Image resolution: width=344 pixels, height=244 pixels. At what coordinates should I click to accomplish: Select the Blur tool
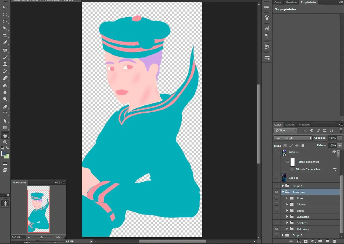(x=5, y=92)
